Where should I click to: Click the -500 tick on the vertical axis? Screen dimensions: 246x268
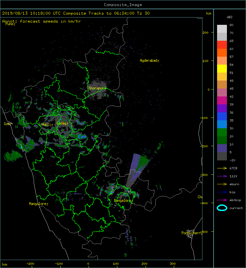(x=204, y=232)
